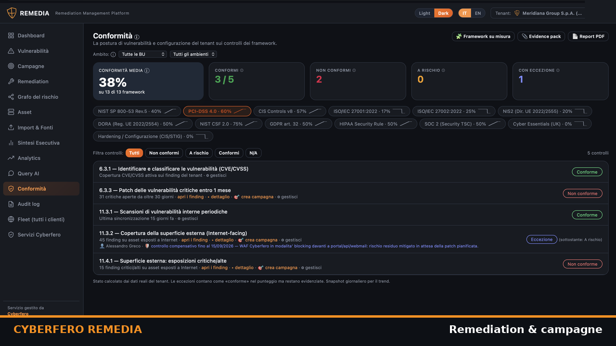
Task: Click gestisci on control 11.3.1
Action: (188, 218)
